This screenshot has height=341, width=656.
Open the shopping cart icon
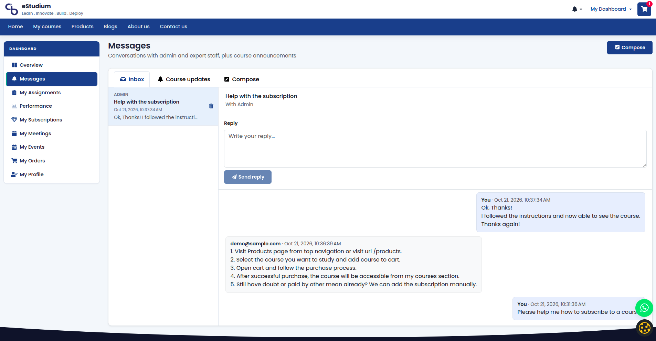tap(644, 9)
